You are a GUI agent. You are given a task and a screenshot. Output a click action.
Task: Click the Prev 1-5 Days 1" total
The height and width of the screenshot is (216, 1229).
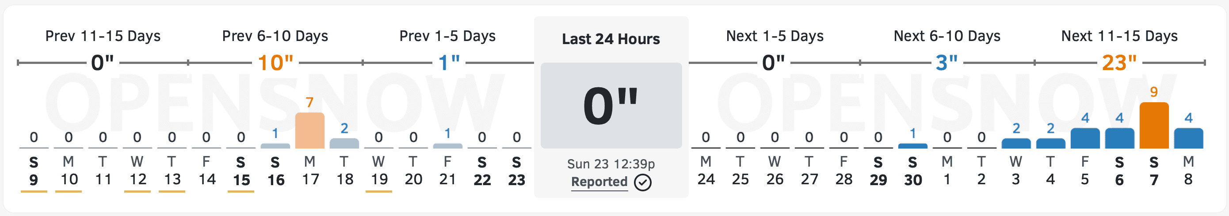(x=448, y=63)
